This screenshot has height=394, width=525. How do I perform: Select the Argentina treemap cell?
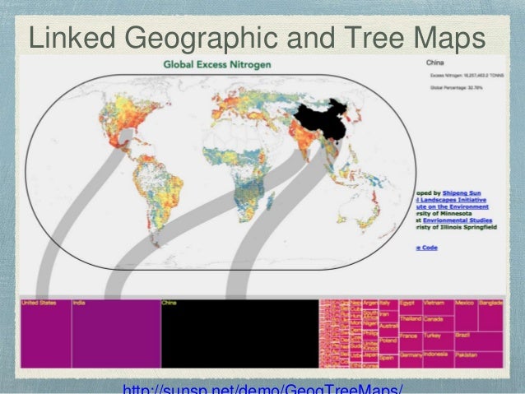[x=370, y=304]
